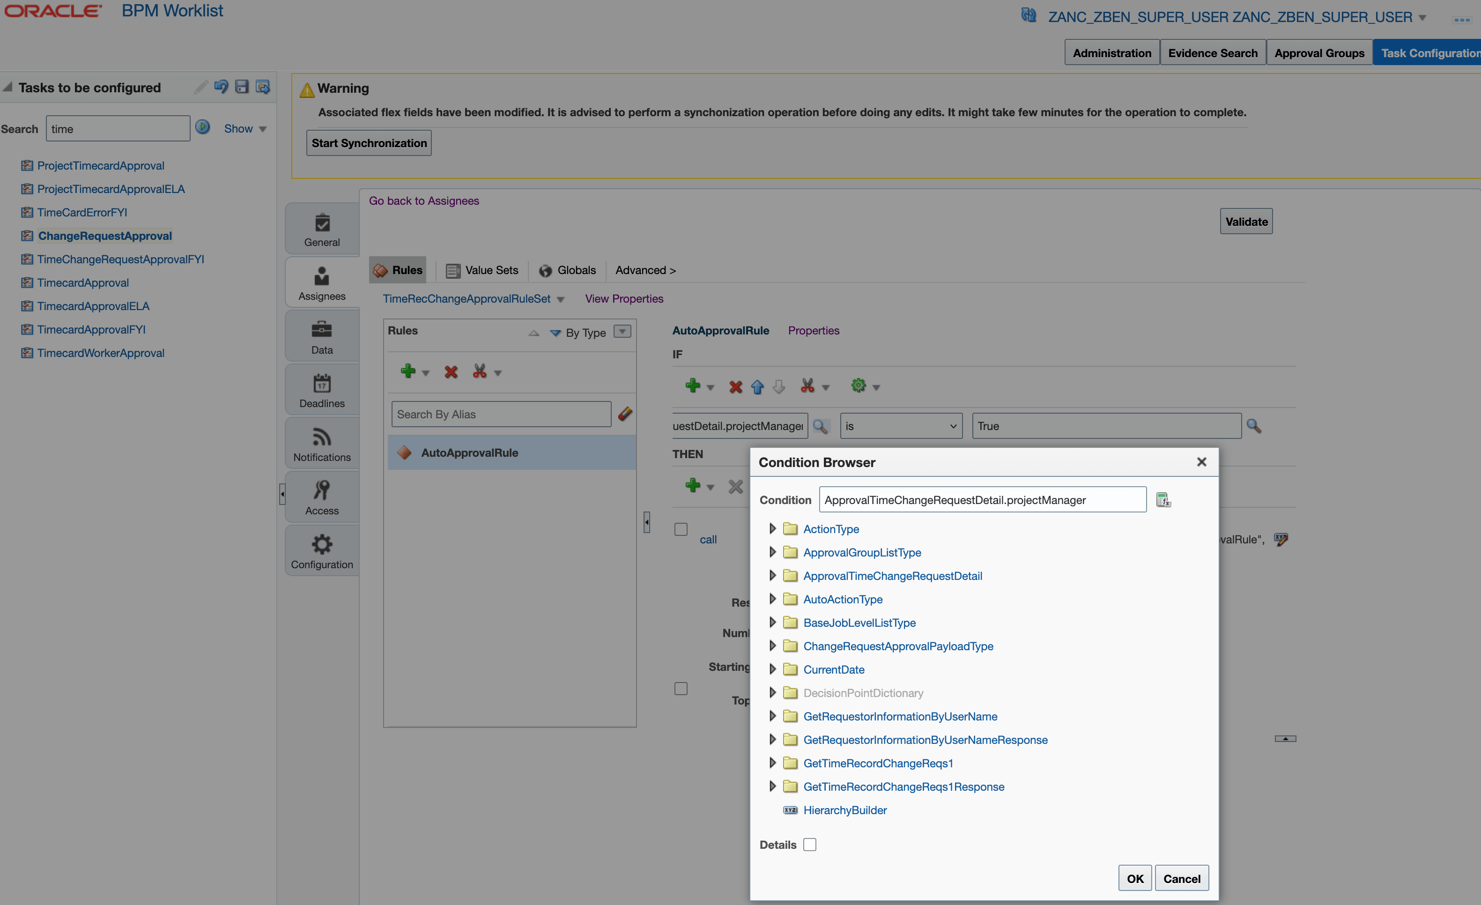
Task: Open the expression builder icon beside the Condition field
Action: pyautogui.click(x=1163, y=499)
